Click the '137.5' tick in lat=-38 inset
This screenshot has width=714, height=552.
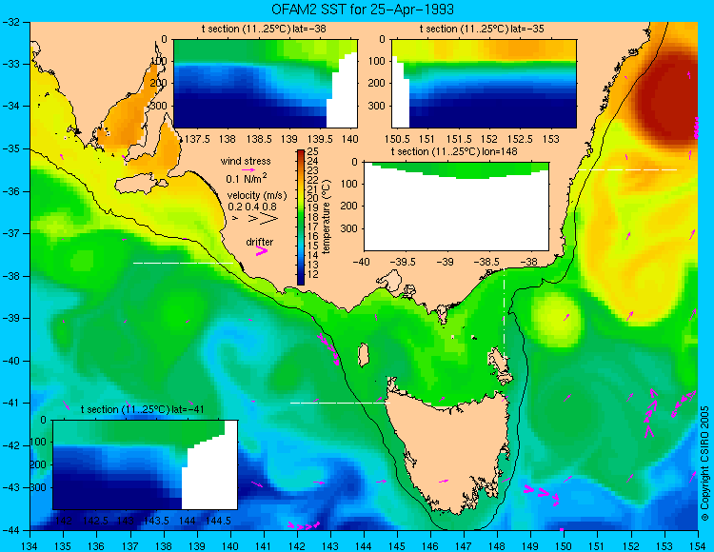point(197,139)
